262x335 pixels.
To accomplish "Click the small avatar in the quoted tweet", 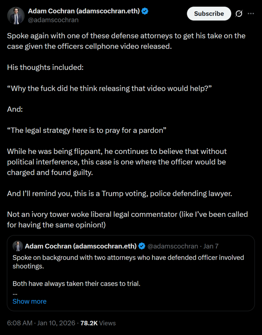I will click(18, 246).
